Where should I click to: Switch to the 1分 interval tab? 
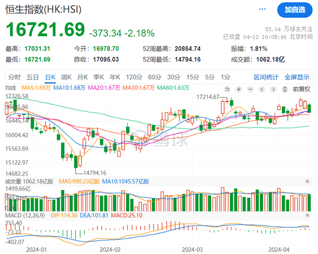[226, 77]
